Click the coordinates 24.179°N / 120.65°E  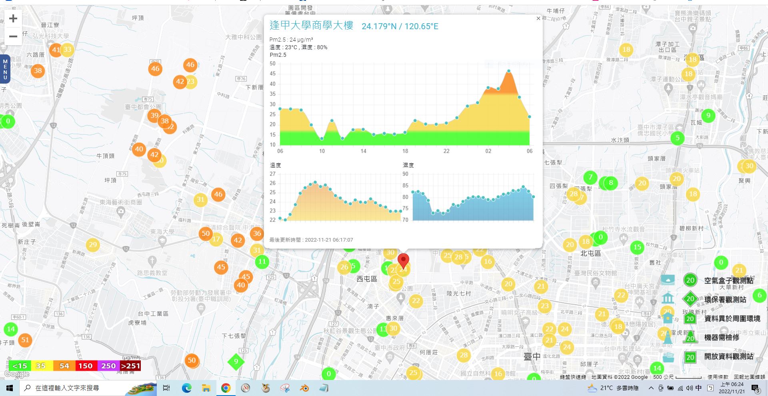[400, 26]
